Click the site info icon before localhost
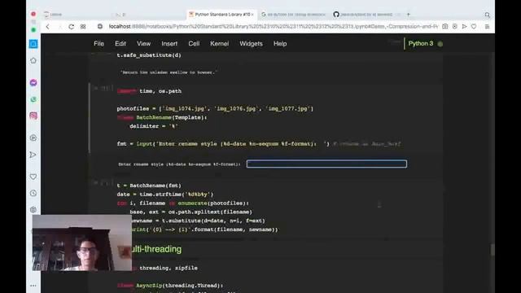Screen dimensions: 521x293 point(99,27)
